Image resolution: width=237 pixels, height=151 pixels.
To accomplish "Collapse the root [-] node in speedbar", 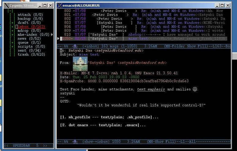I will point(10,11).
